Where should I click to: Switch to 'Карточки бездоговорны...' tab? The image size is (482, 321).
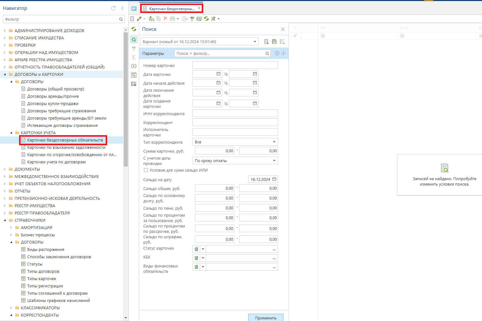[172, 9]
